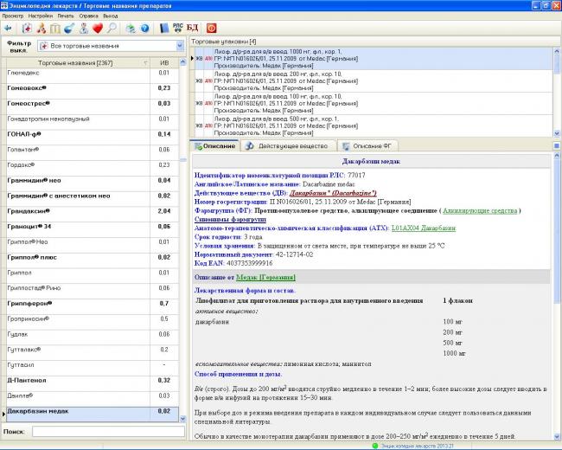Click the red heart toolbar icon

tap(98, 28)
